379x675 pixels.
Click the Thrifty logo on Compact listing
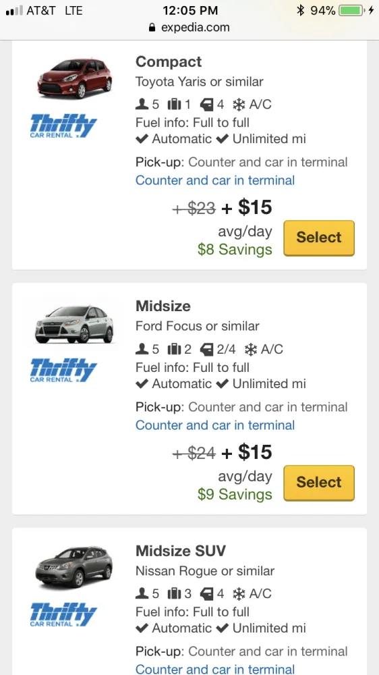pyautogui.click(x=63, y=126)
